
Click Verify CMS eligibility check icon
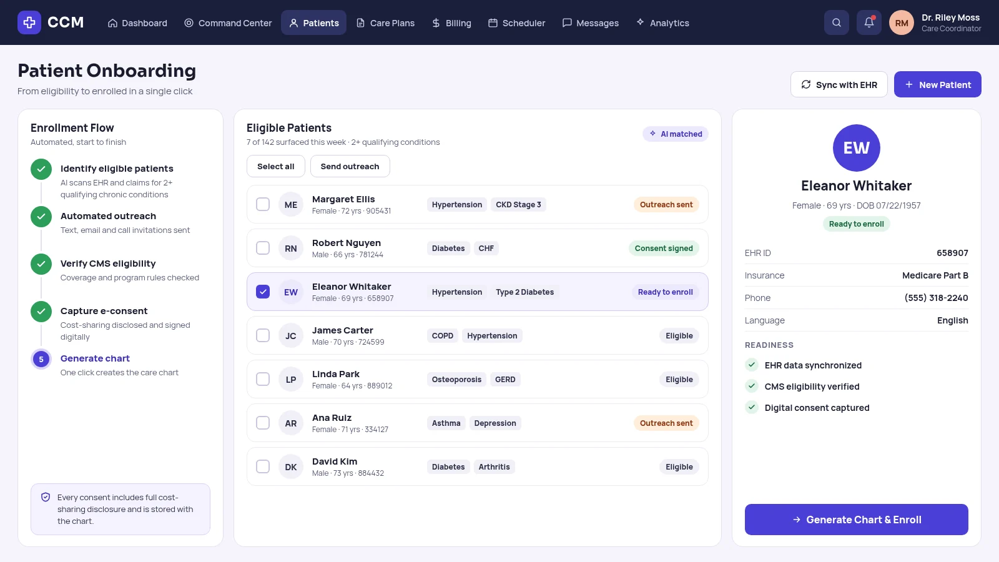41,264
